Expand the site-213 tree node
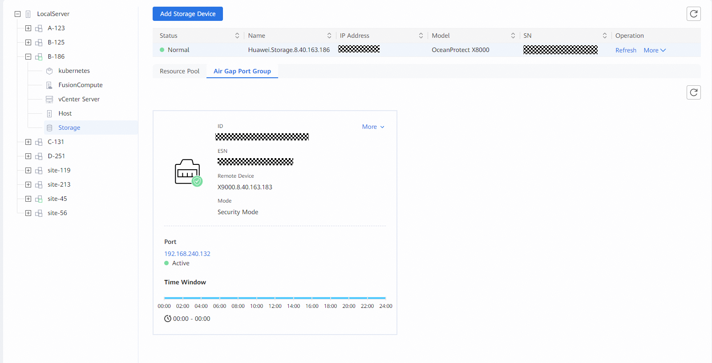 28,184
